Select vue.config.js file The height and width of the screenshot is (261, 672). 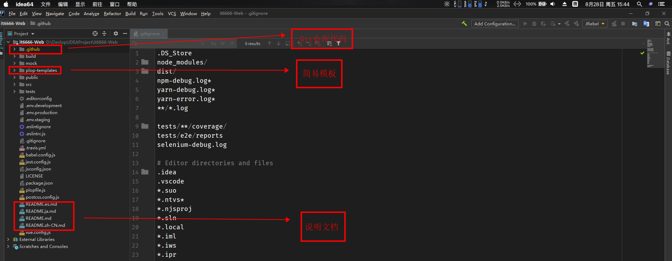coord(38,232)
